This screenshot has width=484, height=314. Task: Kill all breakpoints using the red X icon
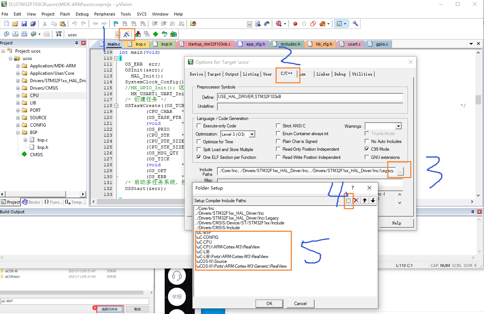[x=322, y=23]
